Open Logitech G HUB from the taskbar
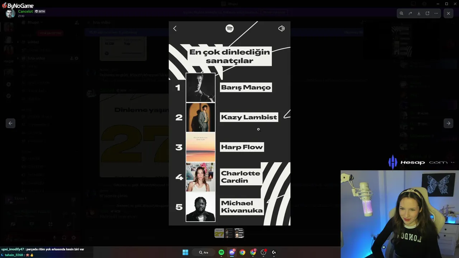Screen dimensions: 459x258 click(x=274, y=252)
